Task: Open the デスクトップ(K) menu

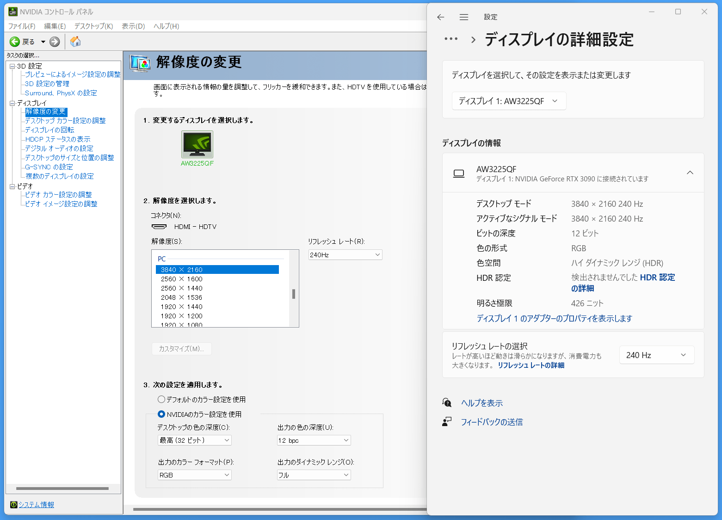Action: coord(93,26)
